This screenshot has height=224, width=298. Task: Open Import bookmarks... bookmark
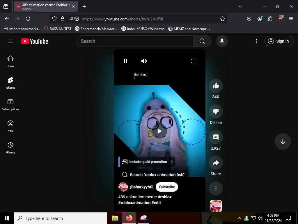(x=22, y=29)
